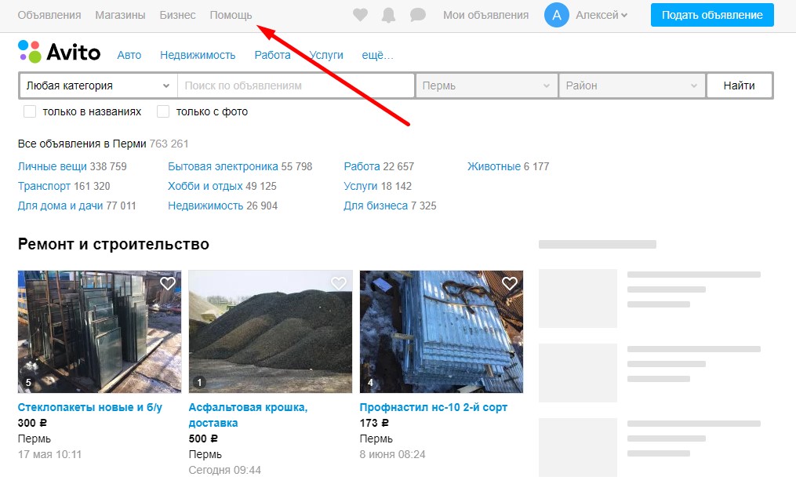Open Профнастил listing photo
The width and height of the screenshot is (796, 484).
coord(442,332)
